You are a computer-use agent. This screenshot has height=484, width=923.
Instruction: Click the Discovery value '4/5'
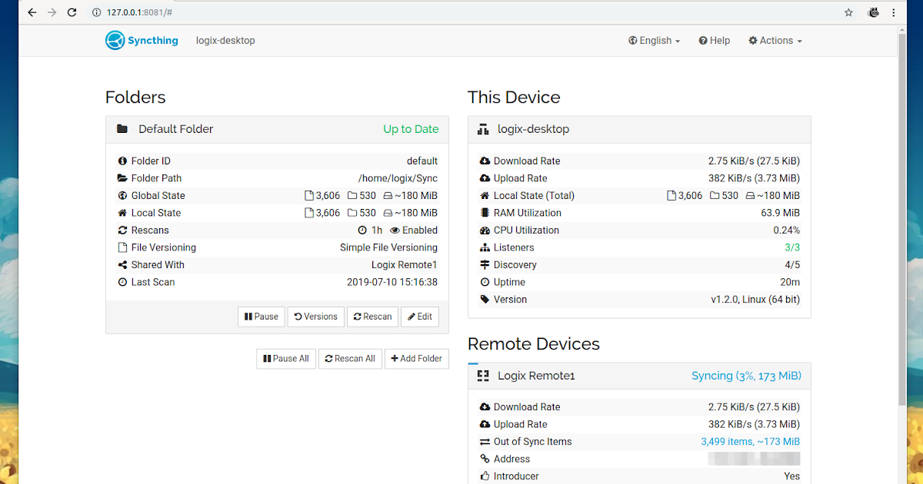click(x=792, y=265)
